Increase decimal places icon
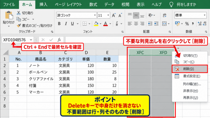This screenshot has width=210, height=118. click(x=199, y=24)
